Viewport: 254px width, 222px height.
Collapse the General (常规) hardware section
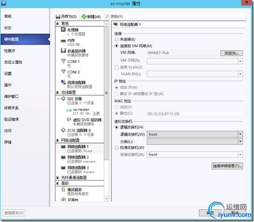click(57, 24)
